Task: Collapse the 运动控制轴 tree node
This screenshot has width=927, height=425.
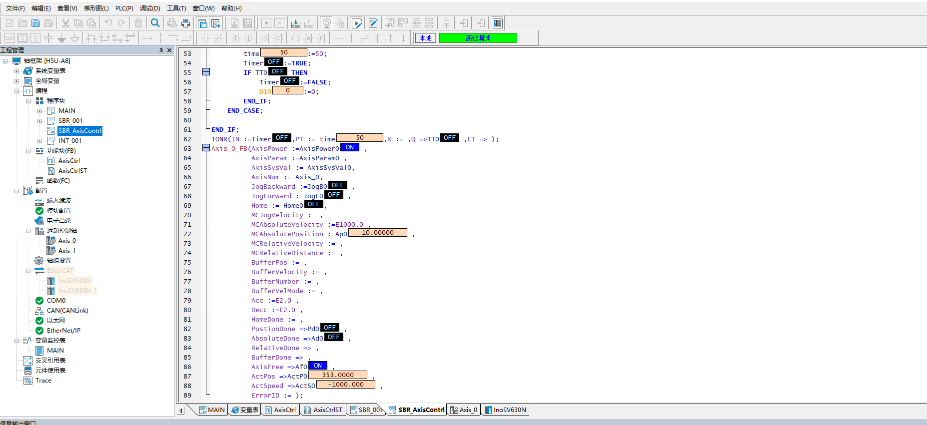Action: point(28,231)
